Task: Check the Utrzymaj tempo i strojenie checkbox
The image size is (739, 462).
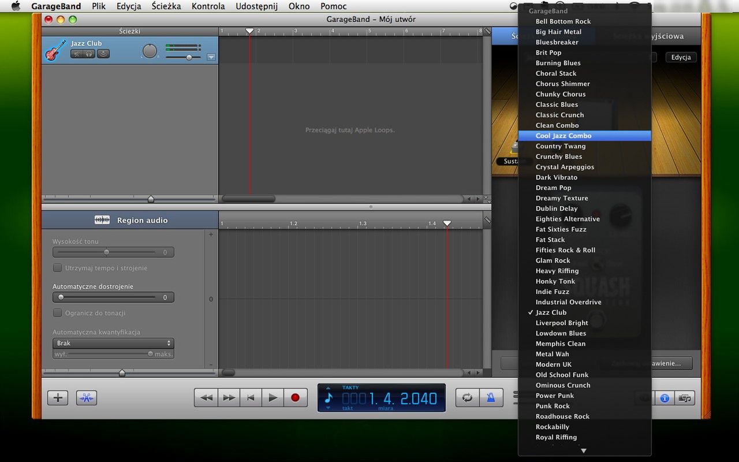Action: click(57, 268)
